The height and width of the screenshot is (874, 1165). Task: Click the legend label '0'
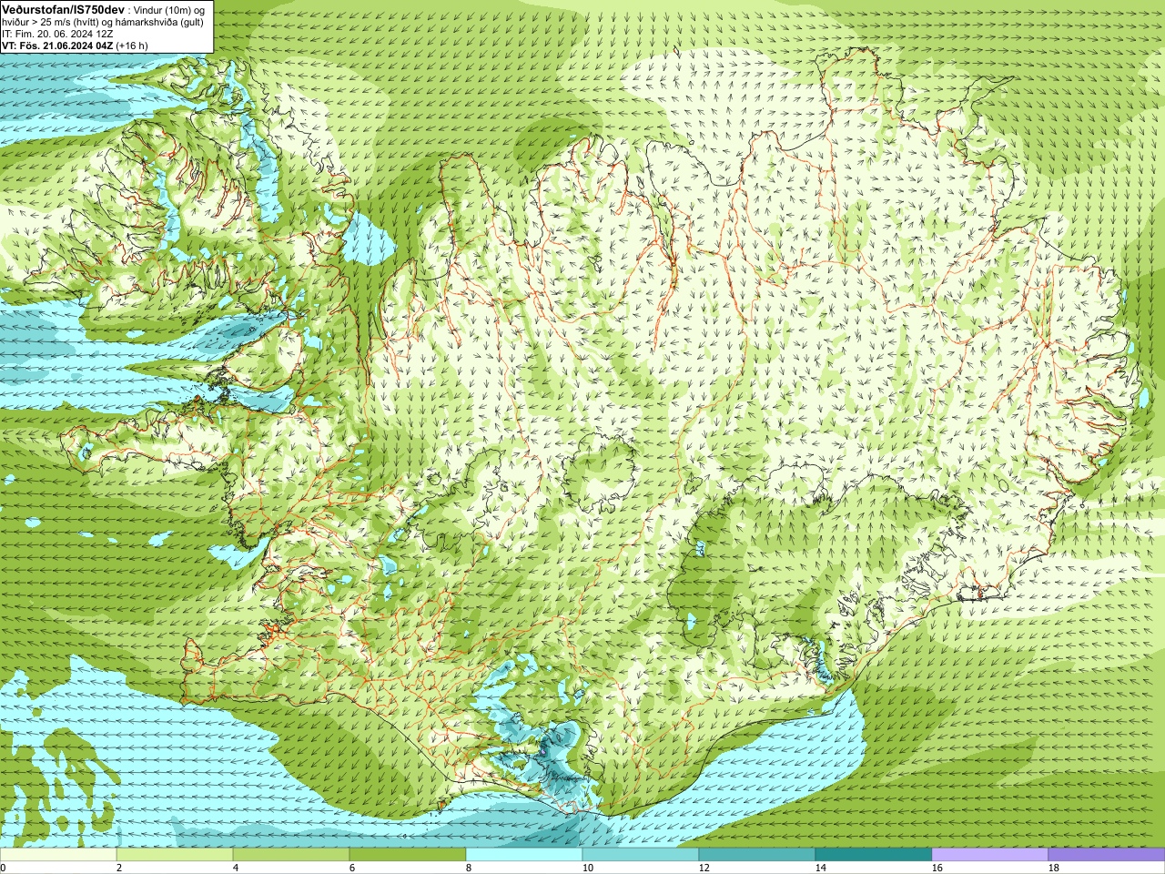coord(3,868)
